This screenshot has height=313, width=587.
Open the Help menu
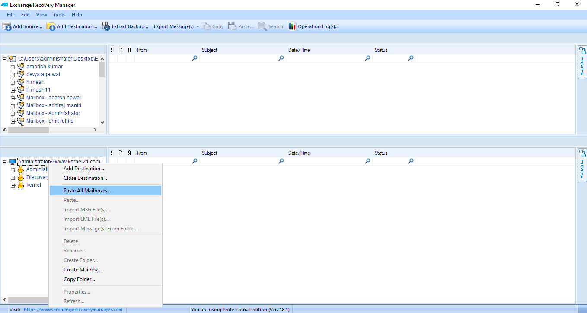[77, 15]
